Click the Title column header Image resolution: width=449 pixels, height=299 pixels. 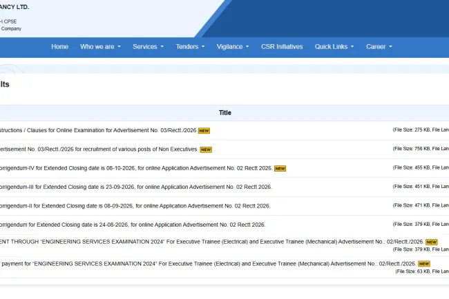point(224,113)
